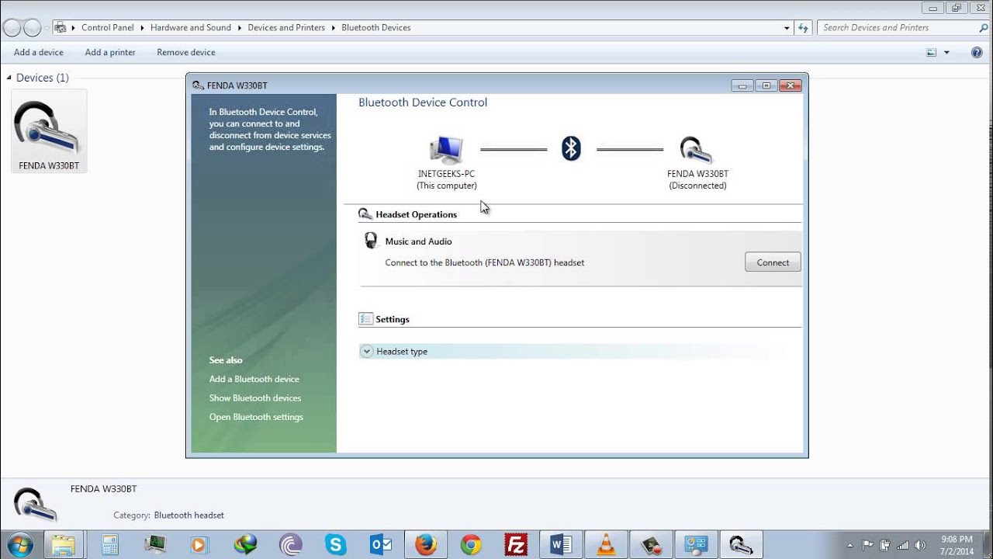Image resolution: width=993 pixels, height=559 pixels.
Task: Open the recent pages dropdown arrow
Action: pos(48,28)
